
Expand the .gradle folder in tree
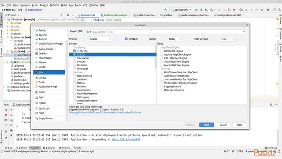point(8,23)
